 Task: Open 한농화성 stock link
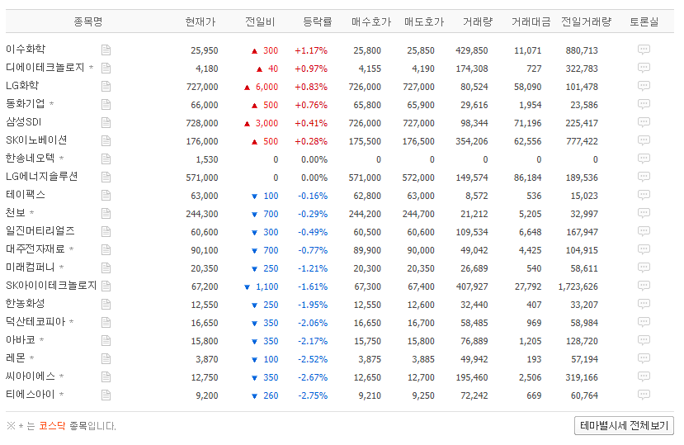coord(25,304)
